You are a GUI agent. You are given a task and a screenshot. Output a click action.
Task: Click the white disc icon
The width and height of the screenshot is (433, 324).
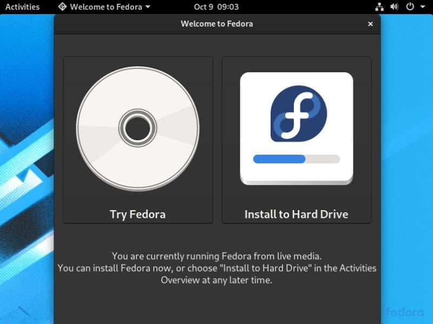137,129
